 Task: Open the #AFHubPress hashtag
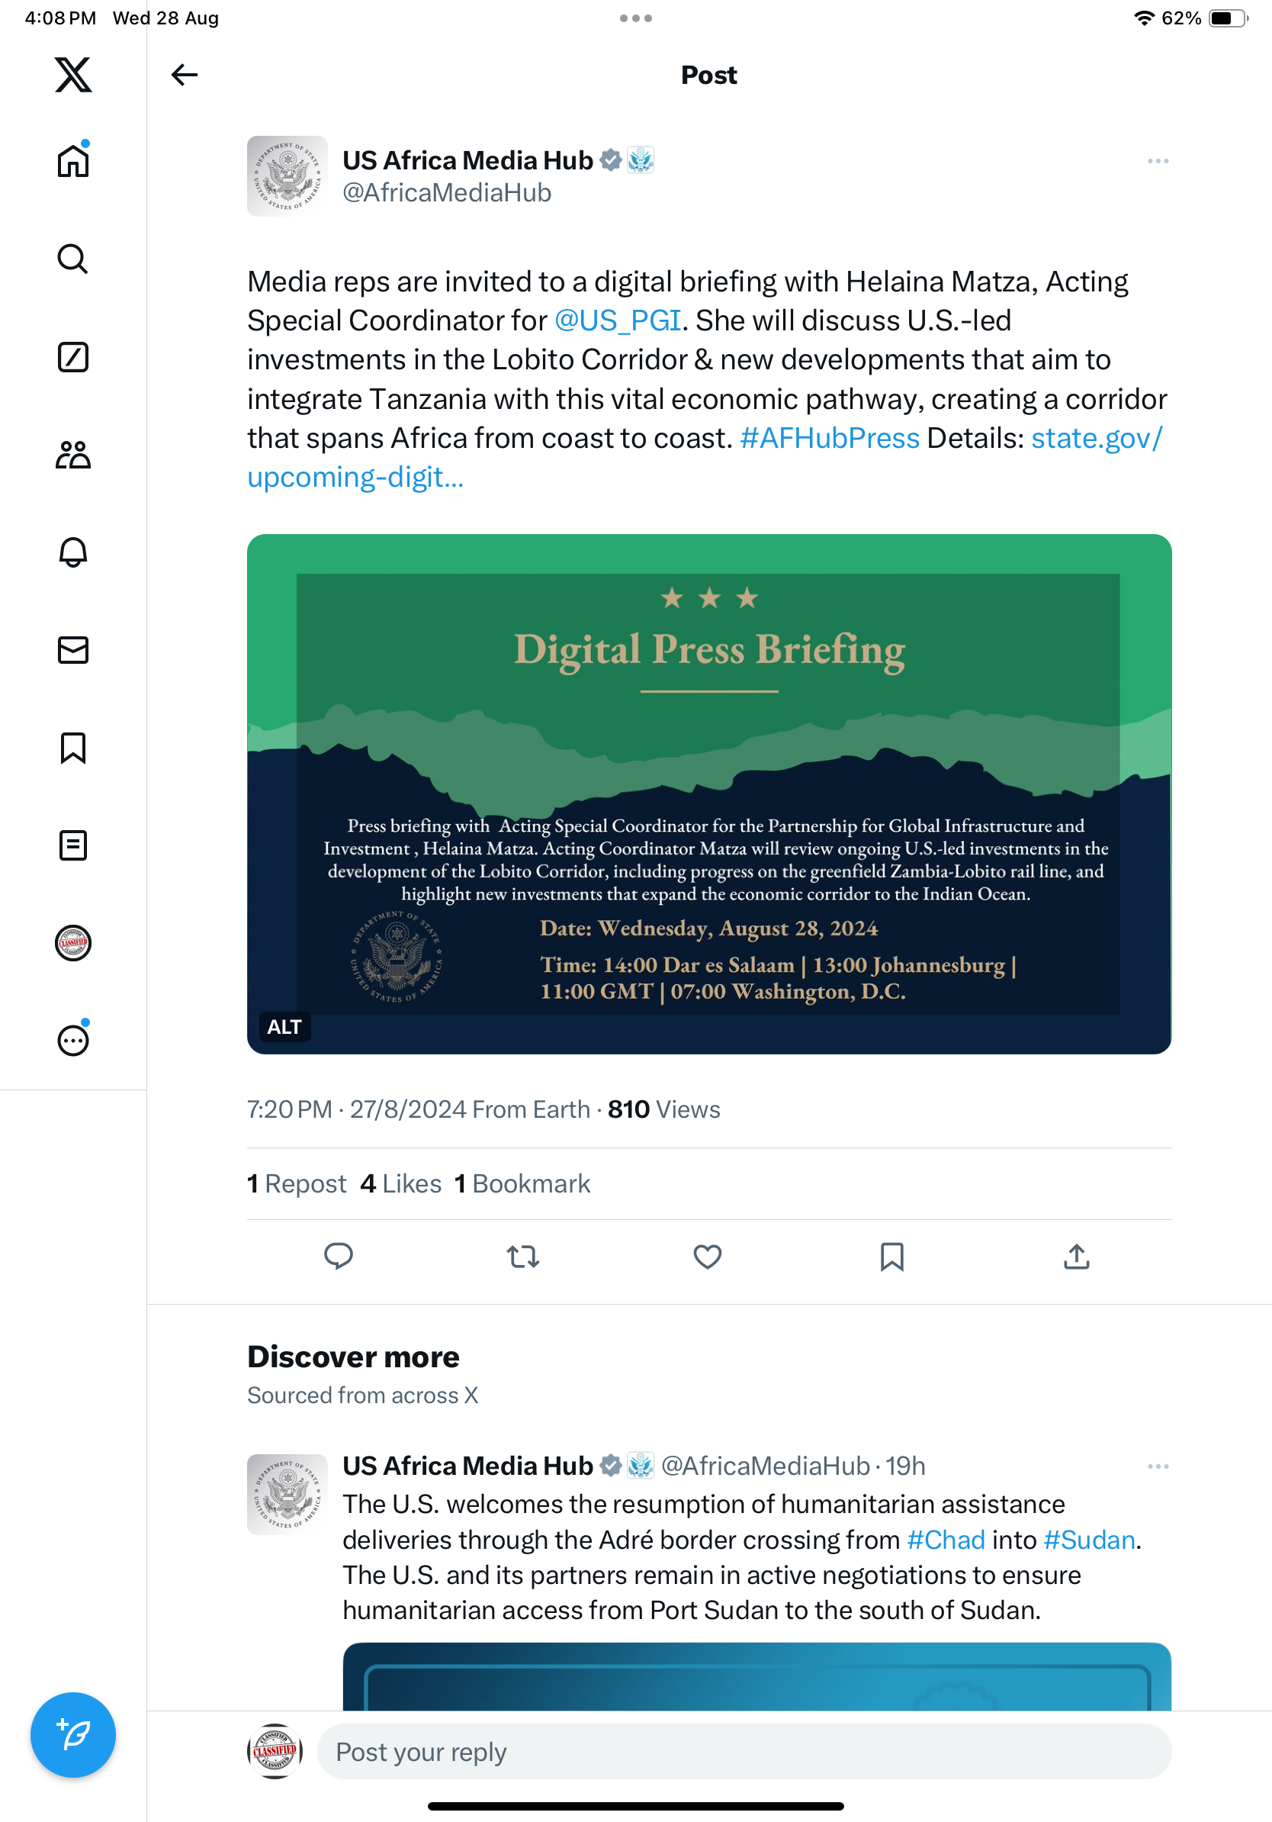[x=830, y=438]
